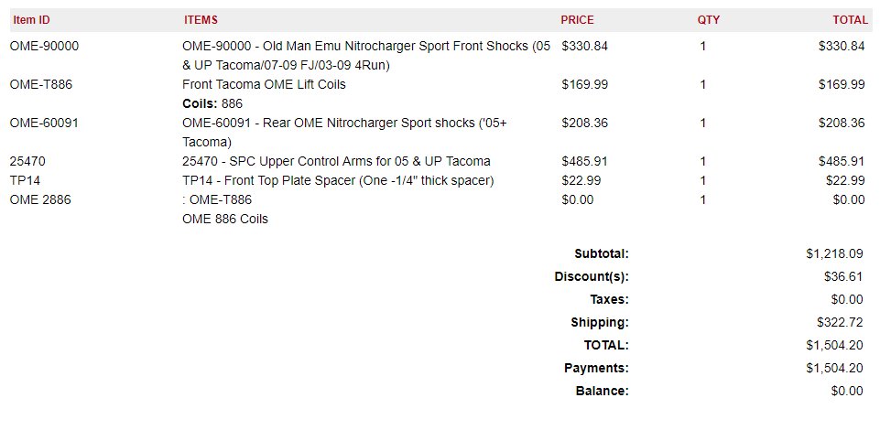880x430 pixels.
Task: Click the PRICE column header
Action: coord(577,20)
